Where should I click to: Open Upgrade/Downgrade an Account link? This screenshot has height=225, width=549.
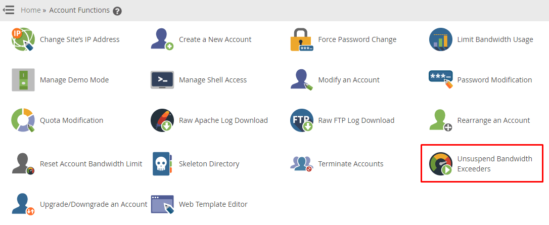94,204
